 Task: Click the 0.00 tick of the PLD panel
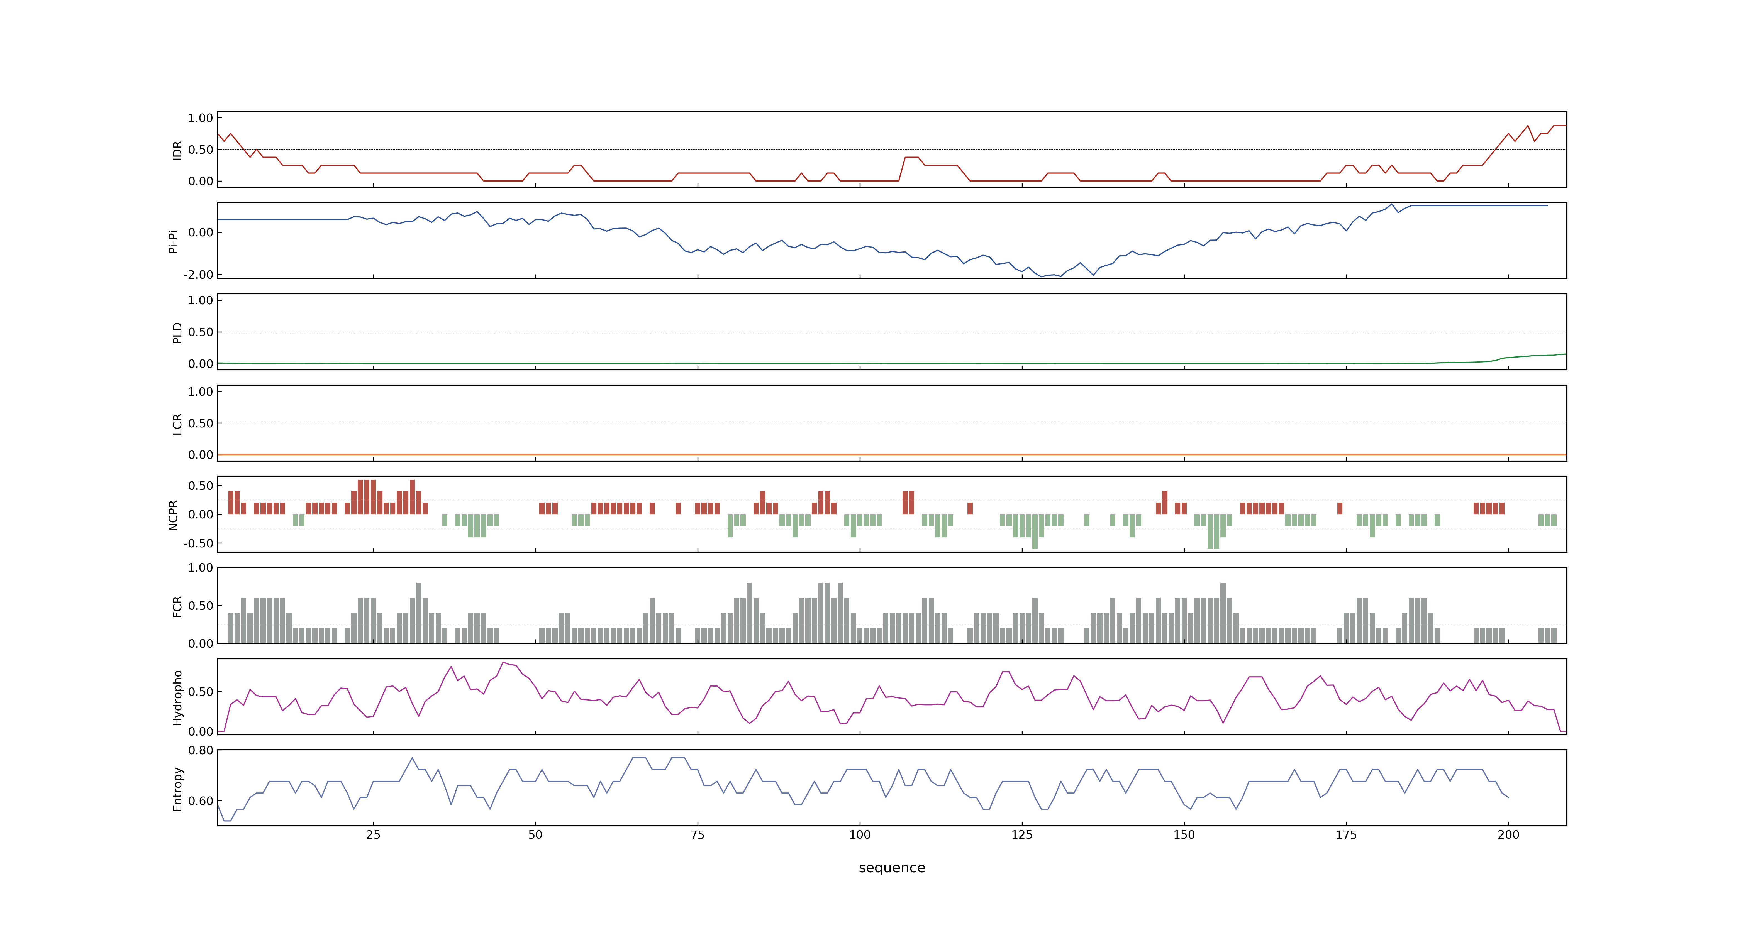tap(201, 363)
